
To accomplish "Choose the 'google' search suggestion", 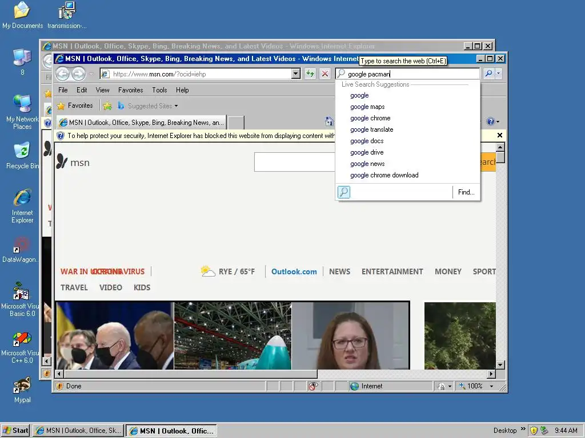I will [360, 95].
